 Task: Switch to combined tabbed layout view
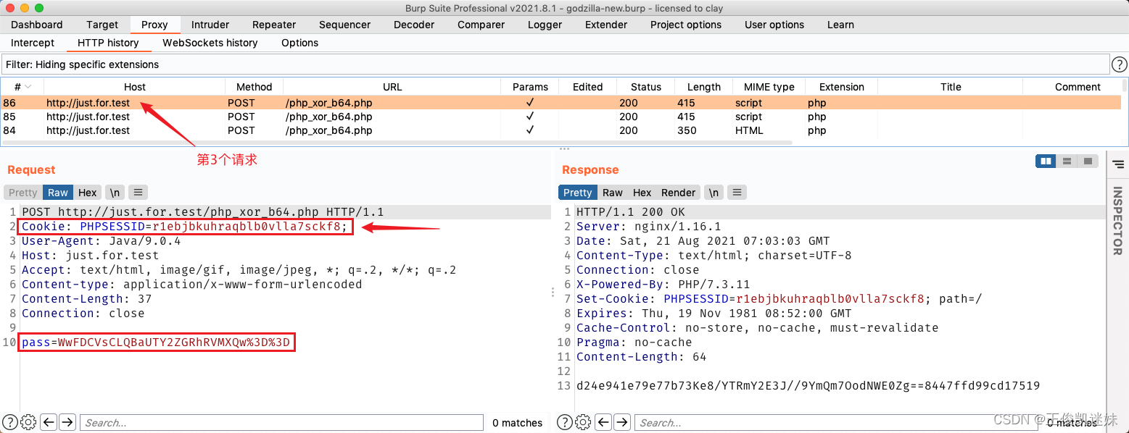coord(1088,161)
